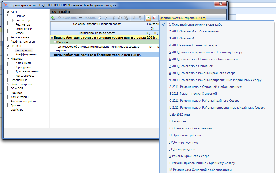Screen dimensions: 276x173
Task: Select К позициям under Индексы
Action: tap(23, 63)
